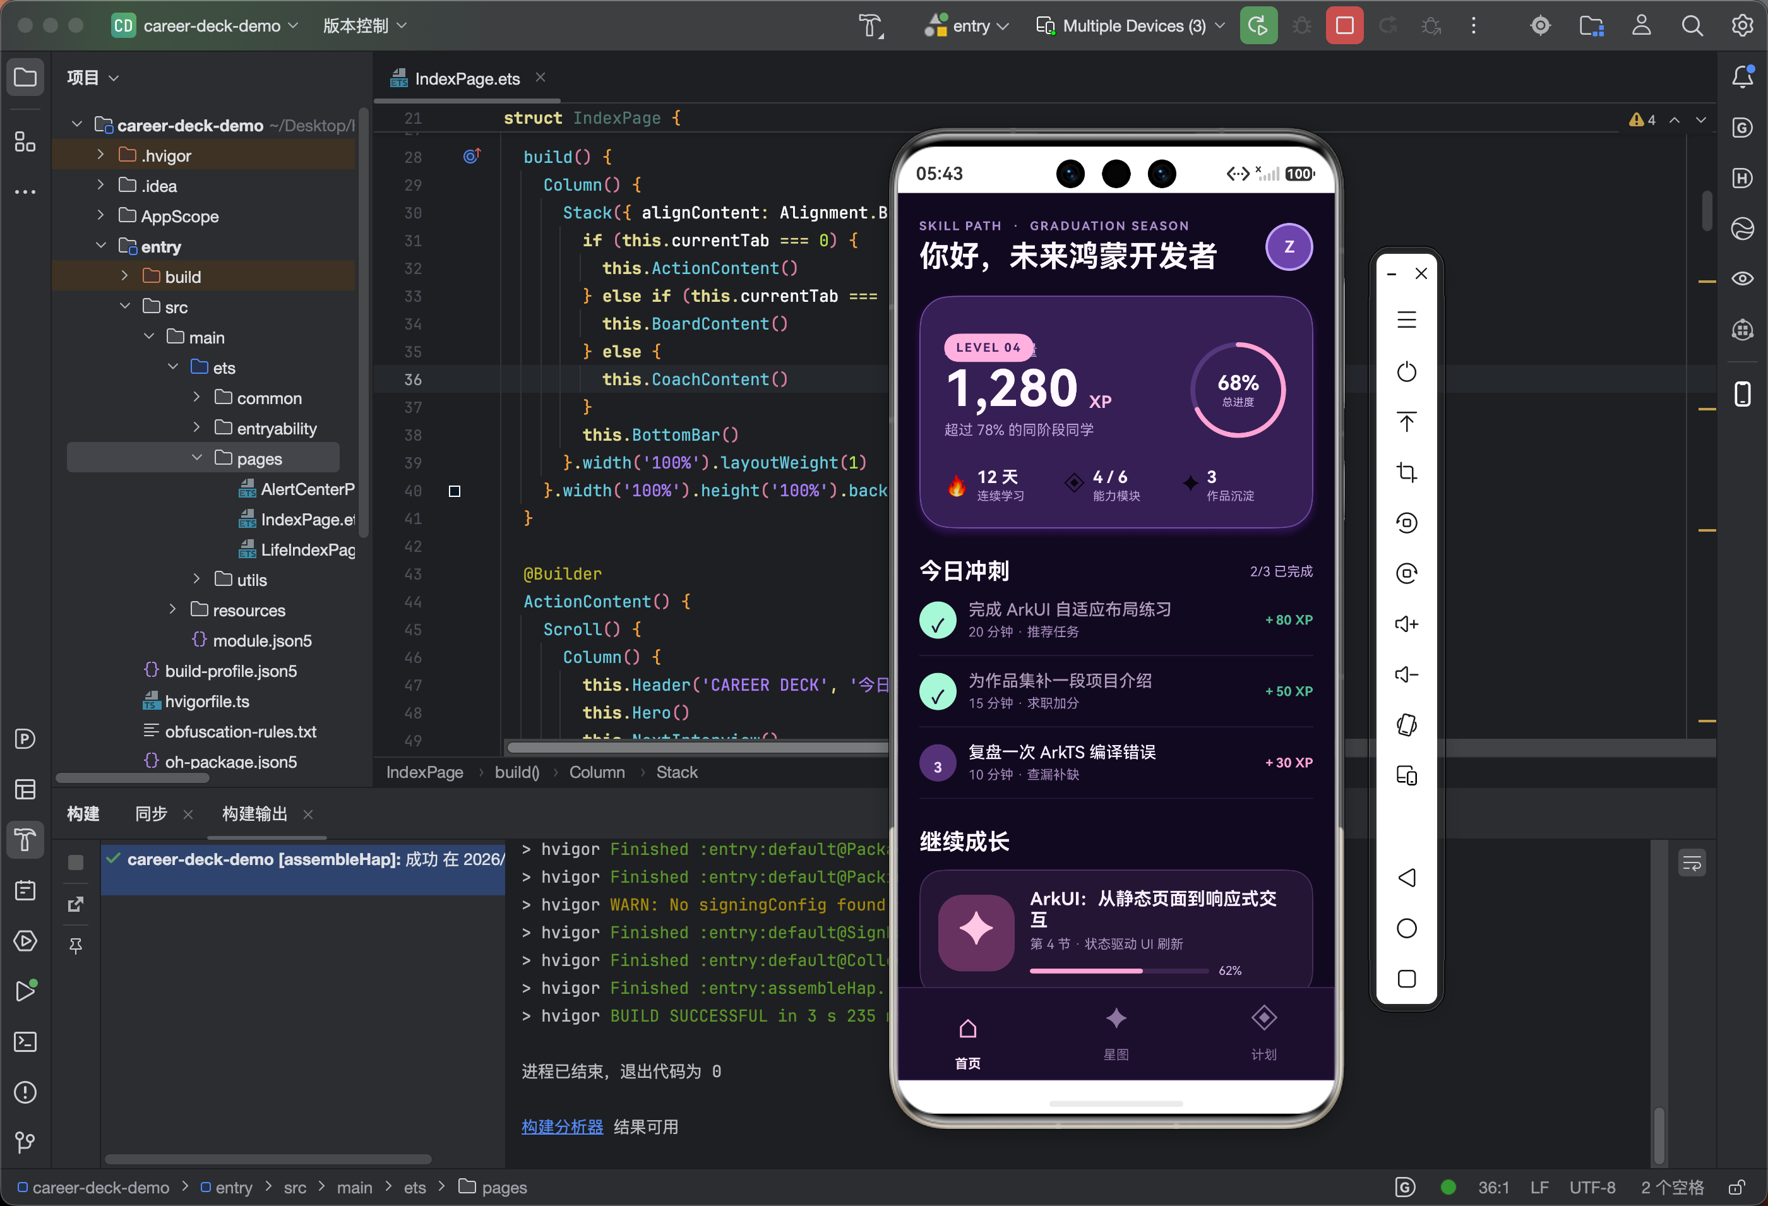The width and height of the screenshot is (1768, 1206).
Task: Open the Terminal tool window
Action: pyautogui.click(x=25, y=1042)
